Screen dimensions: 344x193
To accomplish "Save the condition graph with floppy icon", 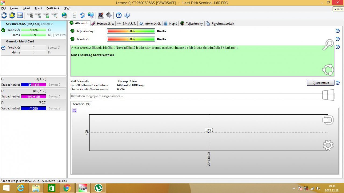I will (74, 111).
